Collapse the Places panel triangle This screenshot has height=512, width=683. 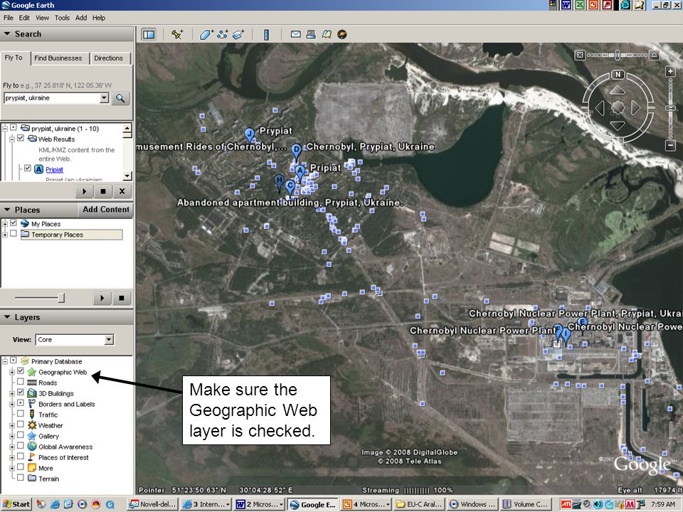pos(7,209)
